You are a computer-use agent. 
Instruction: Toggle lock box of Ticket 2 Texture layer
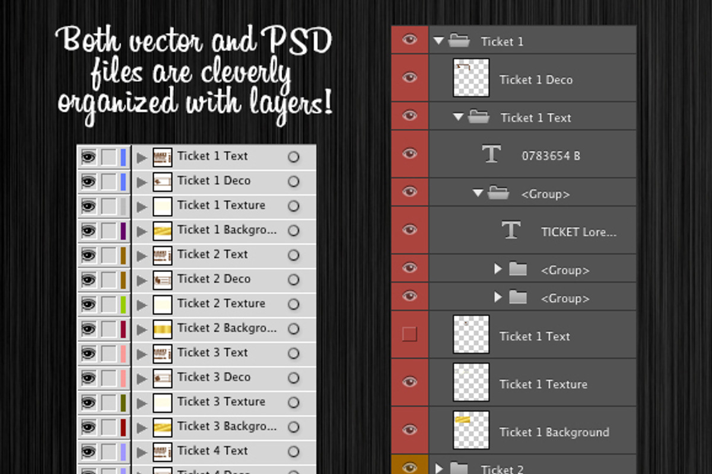point(109,305)
